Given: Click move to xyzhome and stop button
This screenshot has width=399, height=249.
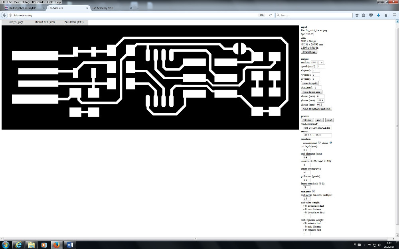Looking at the screenshot, I should (316, 109).
